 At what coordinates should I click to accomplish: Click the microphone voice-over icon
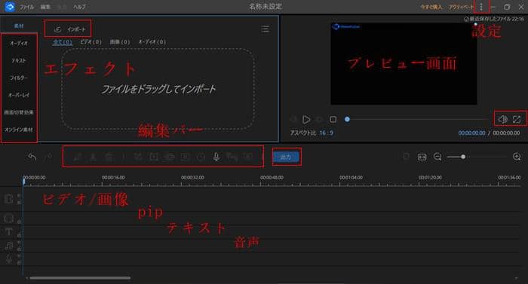[217, 157]
